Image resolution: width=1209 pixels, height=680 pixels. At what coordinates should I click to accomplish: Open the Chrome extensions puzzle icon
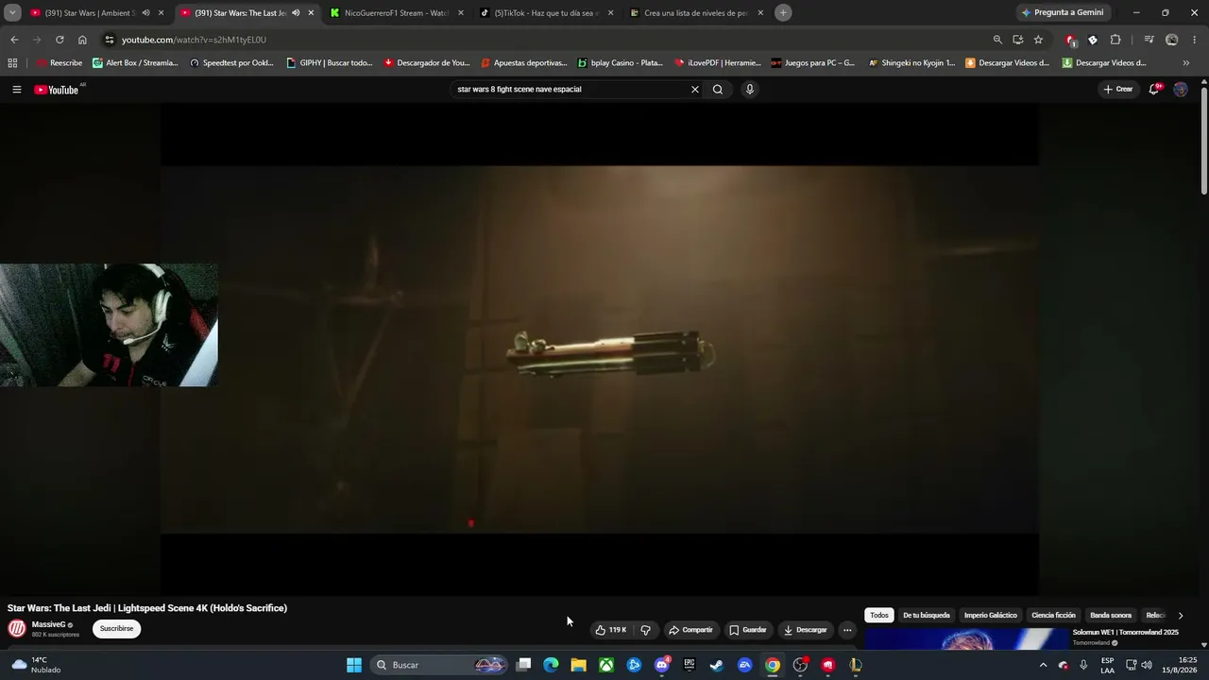coord(1115,40)
